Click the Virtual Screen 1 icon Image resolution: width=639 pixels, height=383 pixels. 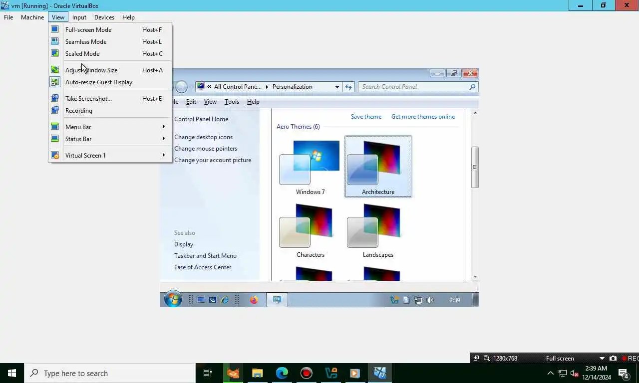pyautogui.click(x=55, y=155)
